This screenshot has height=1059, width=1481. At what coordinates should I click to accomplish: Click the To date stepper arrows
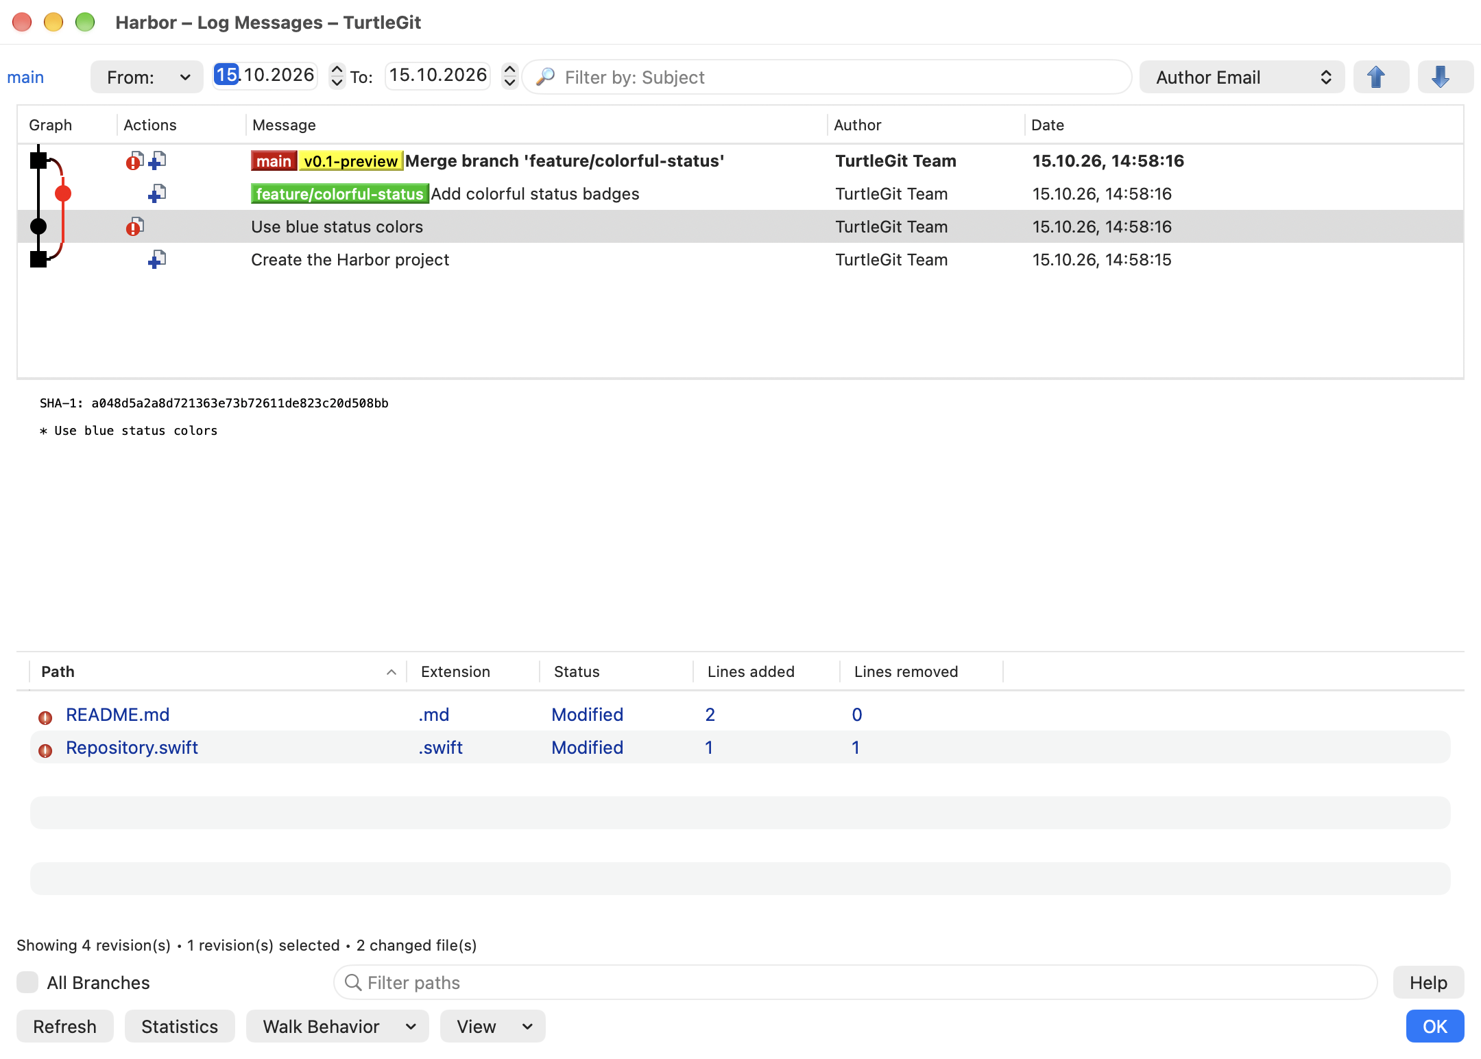[509, 75]
